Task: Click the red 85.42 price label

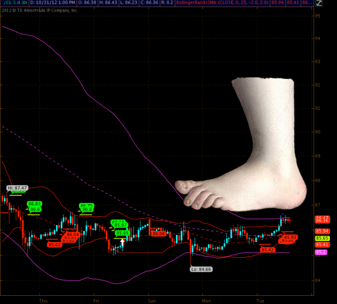Action: pos(267,250)
